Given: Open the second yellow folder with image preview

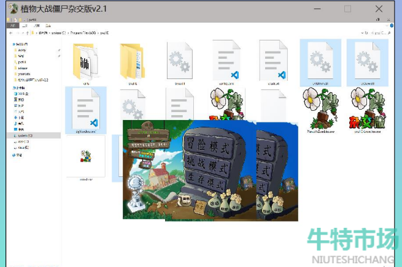Looking at the screenshot, I should coord(133,61).
